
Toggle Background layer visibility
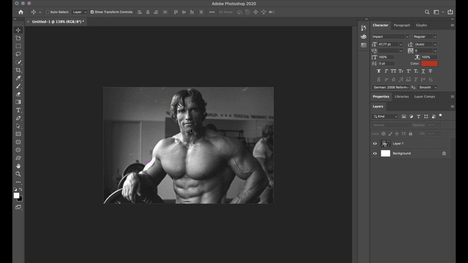[x=375, y=153]
